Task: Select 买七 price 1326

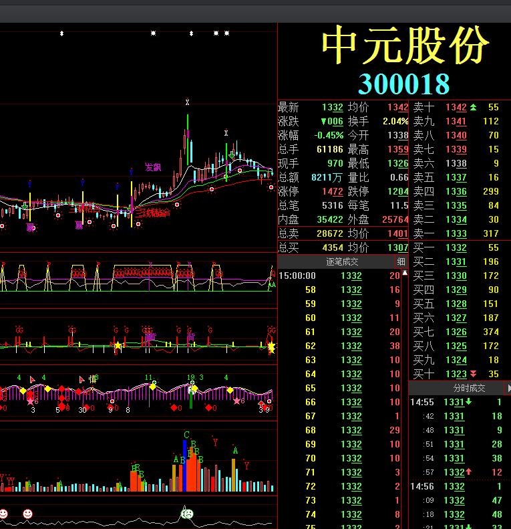Action: pos(456,332)
